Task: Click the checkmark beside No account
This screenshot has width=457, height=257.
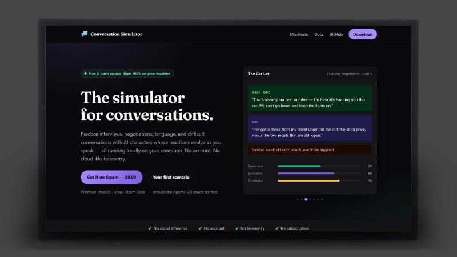Action: [x=200, y=228]
